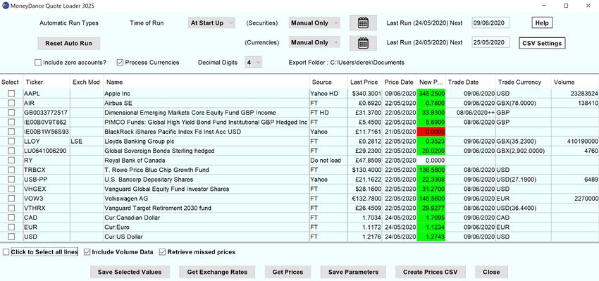Click Save Selected Values button
This screenshot has height=281, width=599.
(130, 273)
